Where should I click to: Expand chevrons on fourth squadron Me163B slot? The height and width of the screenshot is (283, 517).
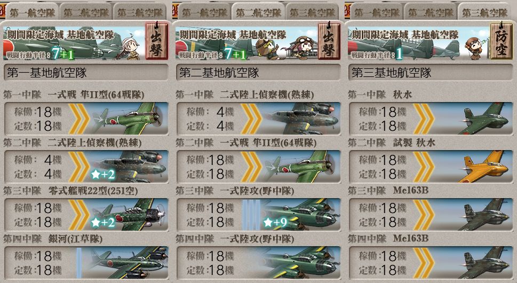424,263
